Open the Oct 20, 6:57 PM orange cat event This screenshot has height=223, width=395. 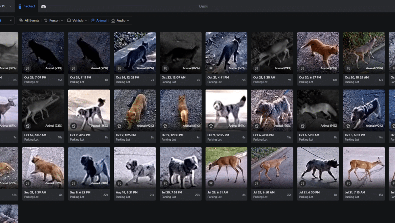click(x=318, y=53)
